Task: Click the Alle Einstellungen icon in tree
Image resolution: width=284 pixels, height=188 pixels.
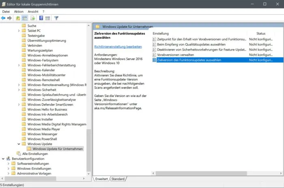Action: (x=19, y=154)
